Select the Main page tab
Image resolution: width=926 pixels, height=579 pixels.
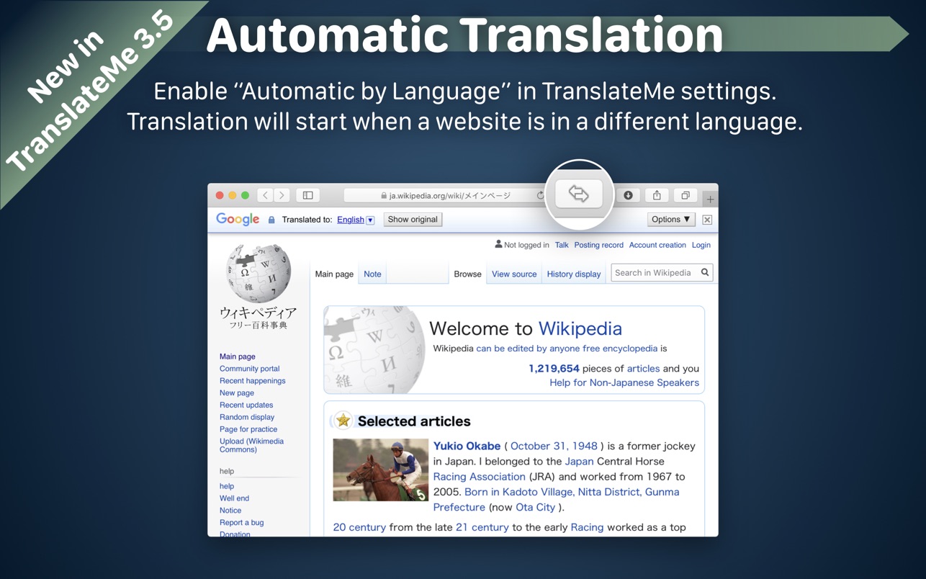coord(334,274)
